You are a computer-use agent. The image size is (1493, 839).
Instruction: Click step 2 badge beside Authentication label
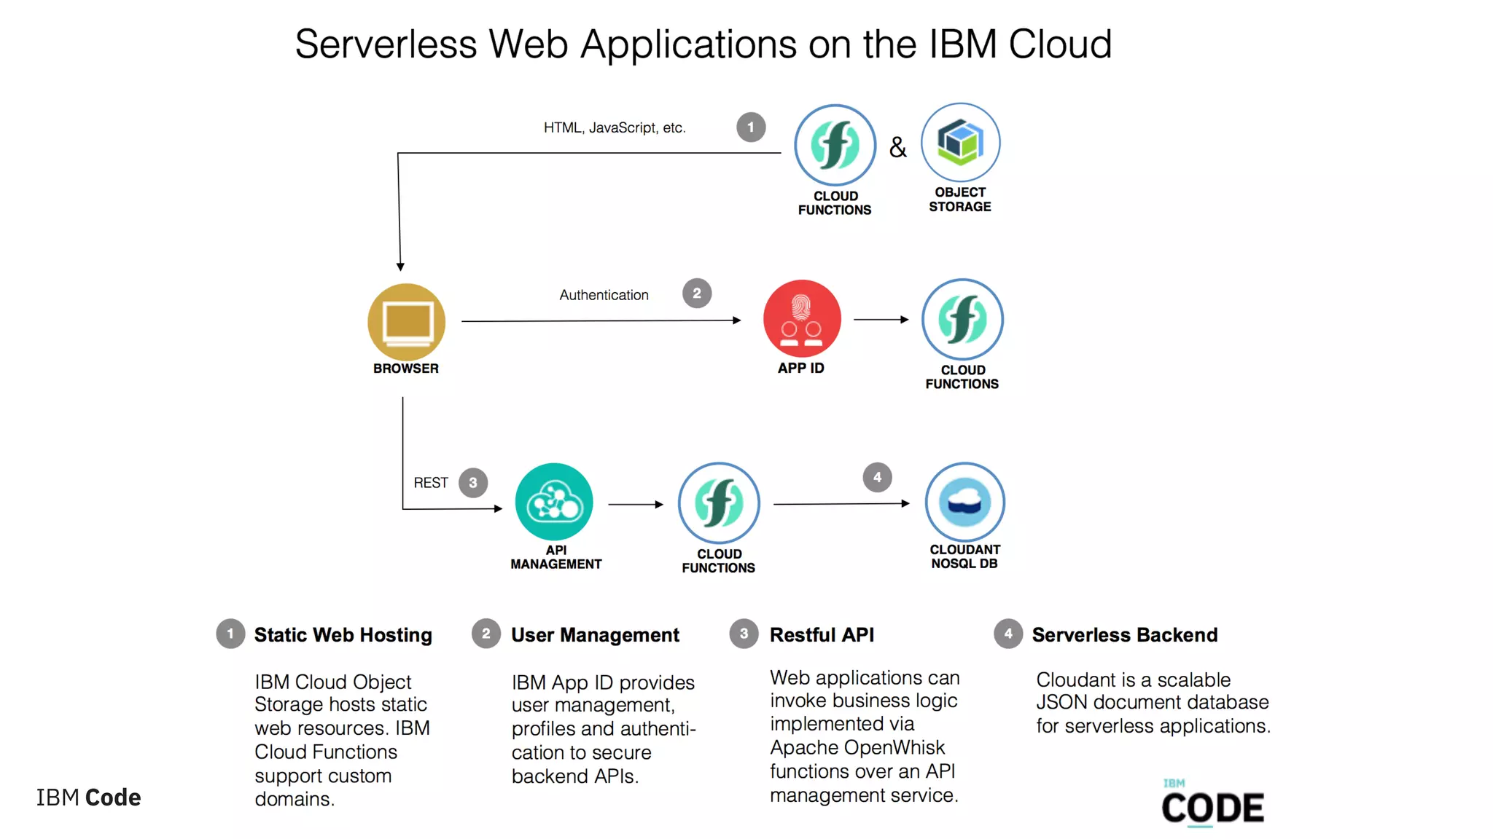click(696, 293)
